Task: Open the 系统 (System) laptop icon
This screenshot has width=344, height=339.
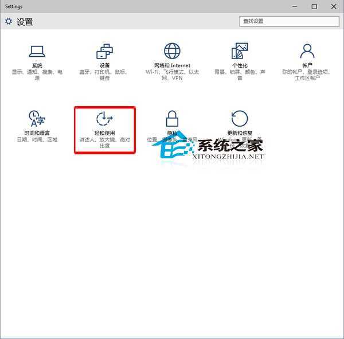Action: point(37,52)
